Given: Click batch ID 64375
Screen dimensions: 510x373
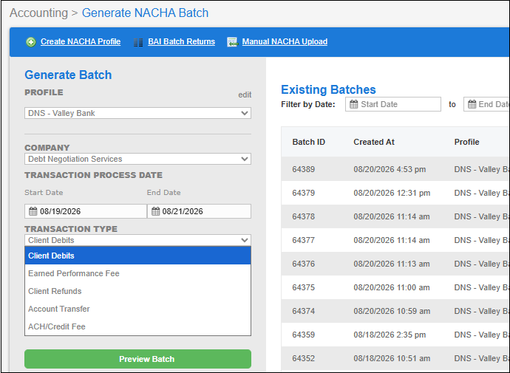Looking at the screenshot, I should (x=304, y=287).
